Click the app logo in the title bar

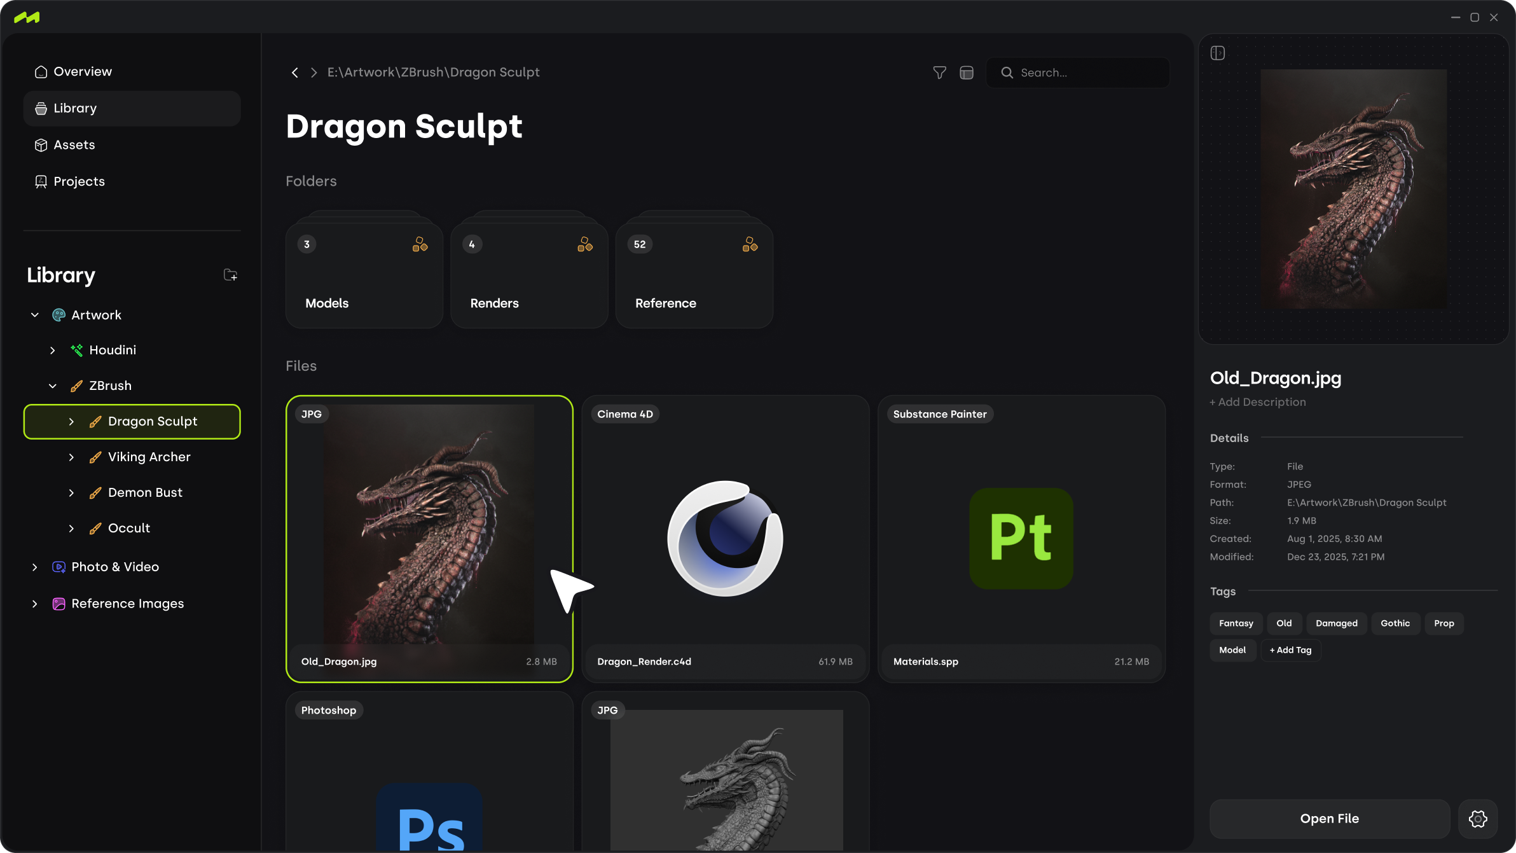coord(27,17)
